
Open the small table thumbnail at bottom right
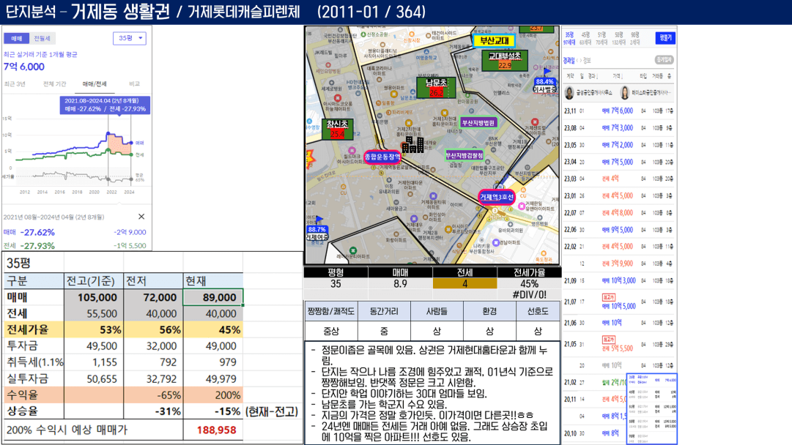coord(651,408)
